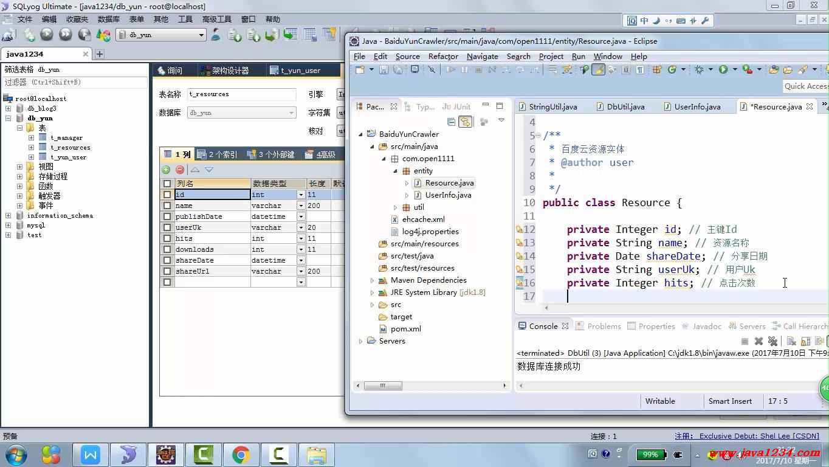Click SQLyog execute query play icon
Viewport: 829px width, 467px height.
(47, 35)
